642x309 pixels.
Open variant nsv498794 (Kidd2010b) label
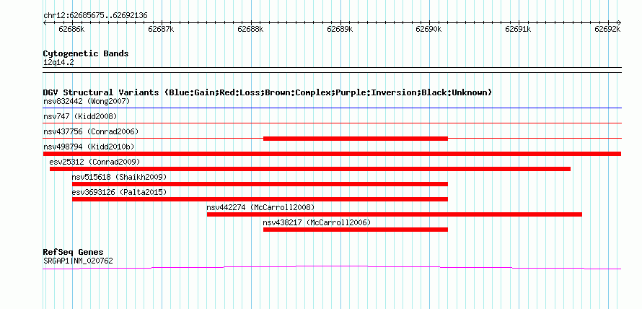[89, 147]
